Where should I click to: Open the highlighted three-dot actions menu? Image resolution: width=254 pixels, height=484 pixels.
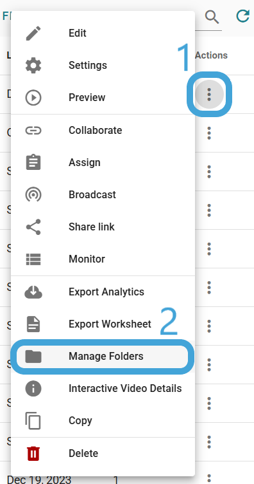pyautogui.click(x=209, y=95)
